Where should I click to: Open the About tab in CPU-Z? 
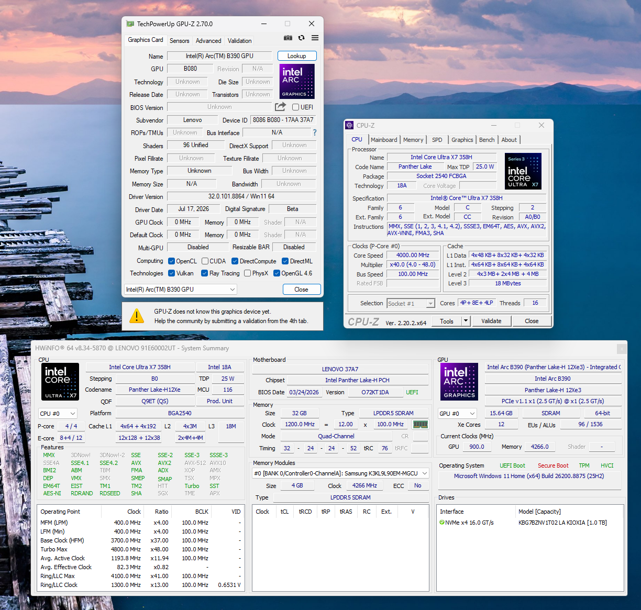pos(509,140)
